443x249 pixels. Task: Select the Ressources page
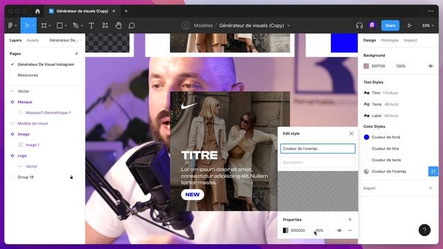click(x=28, y=75)
